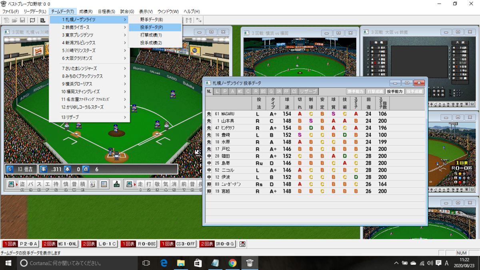Show the 投手能力 view
This screenshot has height=270, width=480.
coord(395,92)
